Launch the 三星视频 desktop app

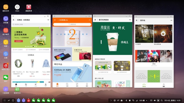tap(6, 89)
